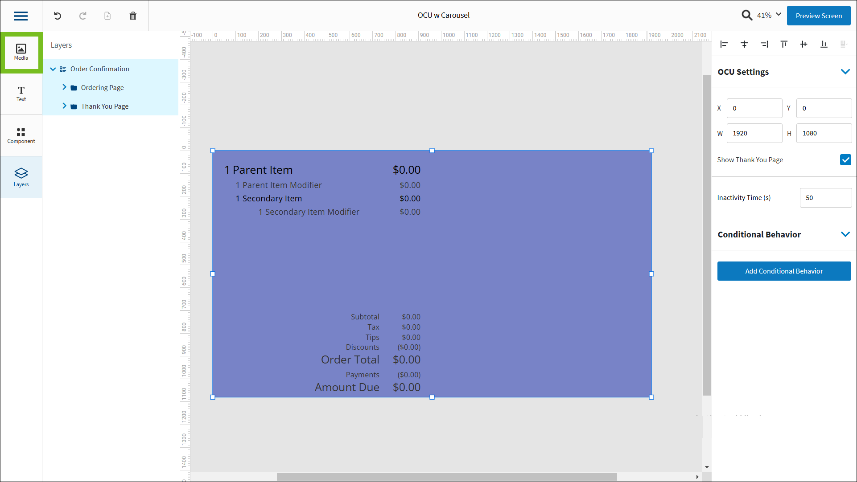
Task: Collapse the Order Confirmation tree node
Action: (53, 69)
